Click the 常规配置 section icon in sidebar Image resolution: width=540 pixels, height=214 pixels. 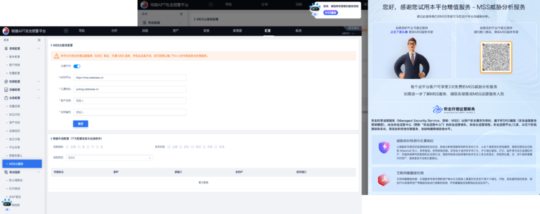tap(5, 49)
